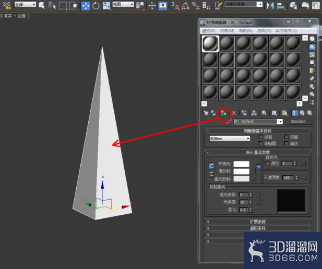Open the 选项(O) menu
This screenshot has height=269, width=322.
point(264,31)
